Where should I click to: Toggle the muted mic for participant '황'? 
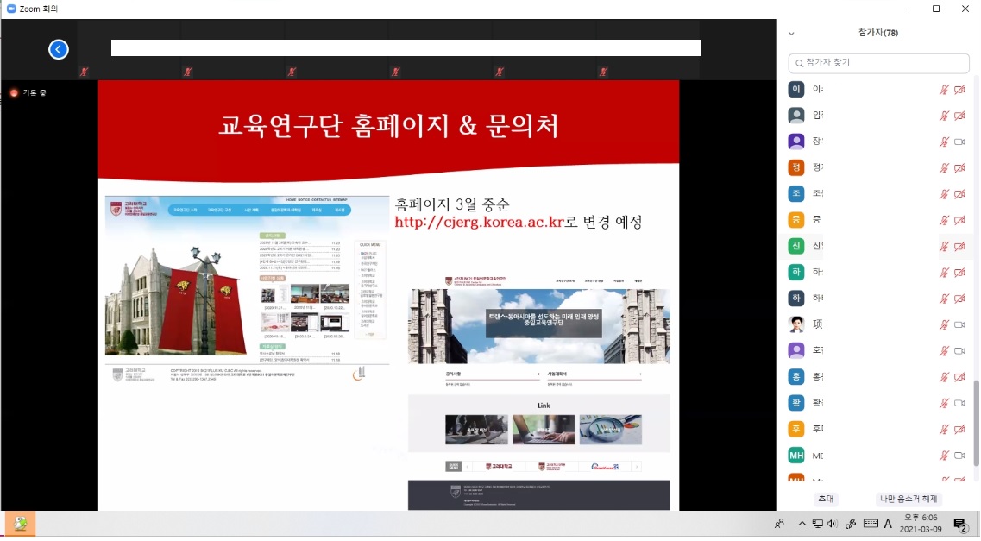click(944, 403)
